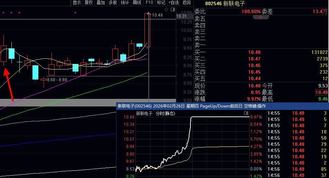Click the boxed 最高 value 10.48

point(321,92)
